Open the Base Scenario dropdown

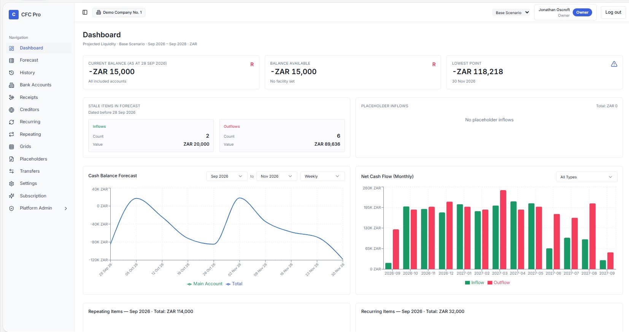[511, 13]
